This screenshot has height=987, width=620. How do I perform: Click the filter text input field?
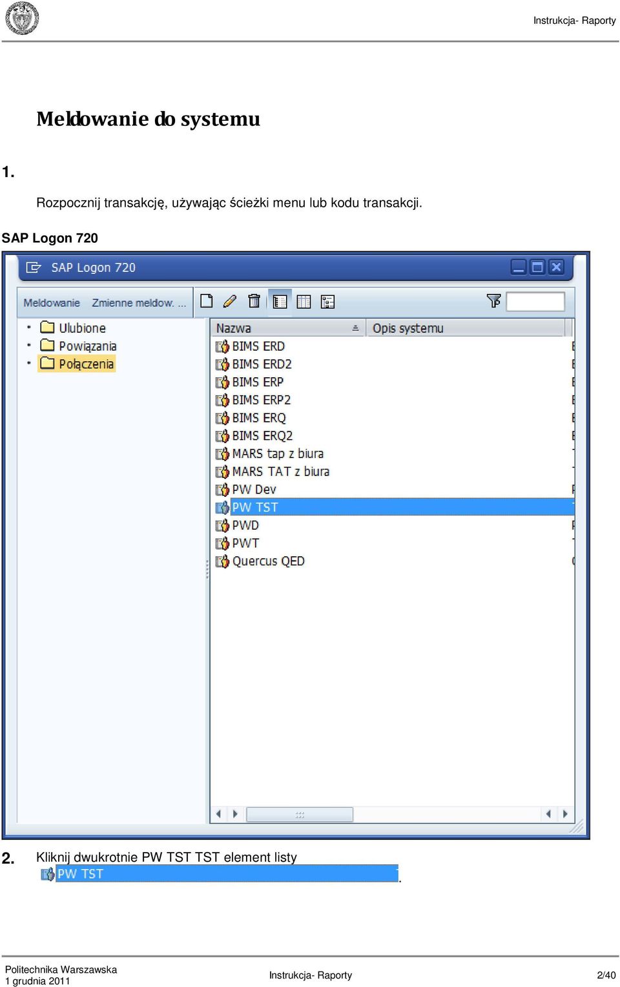pos(535,301)
